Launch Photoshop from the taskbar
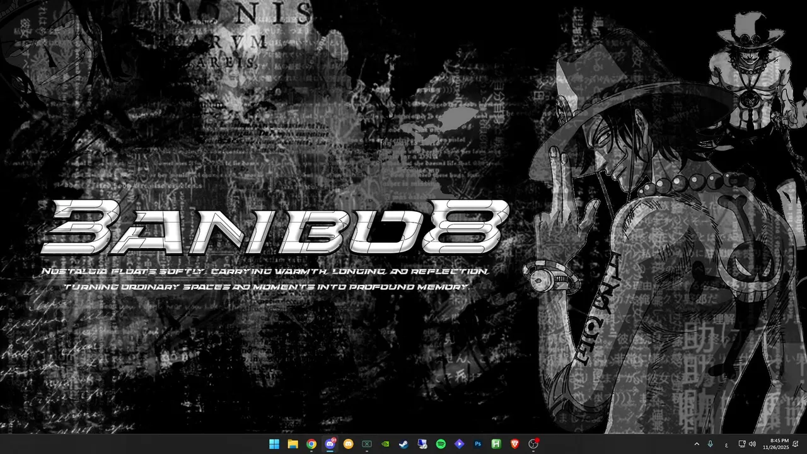 (478, 444)
